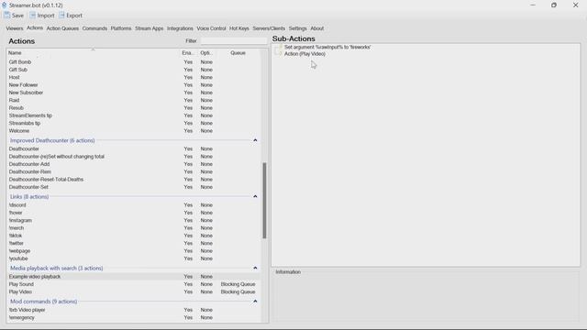Open the About tab
Viewport: 587px width, 330px height.
coord(317,28)
